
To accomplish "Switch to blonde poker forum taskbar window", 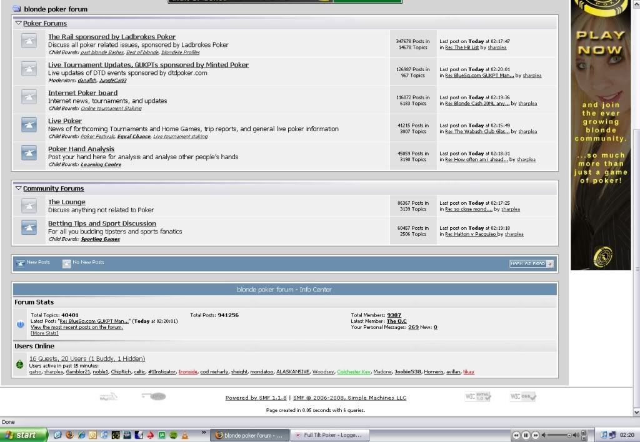I will coord(250,435).
